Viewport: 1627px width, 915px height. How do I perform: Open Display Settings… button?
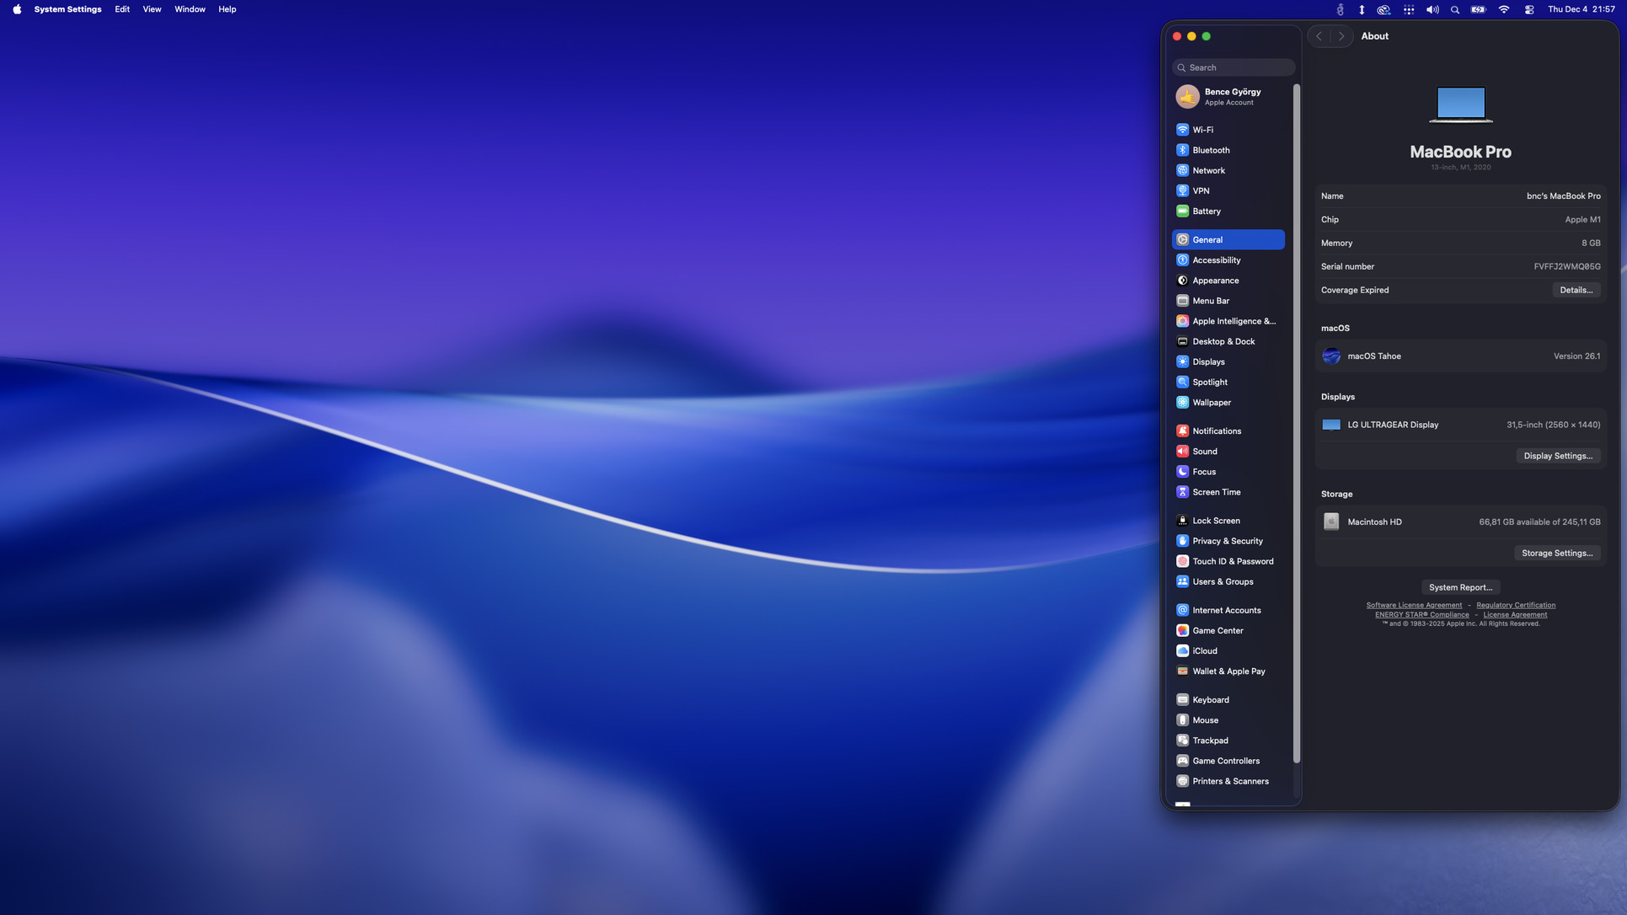[1557, 456]
